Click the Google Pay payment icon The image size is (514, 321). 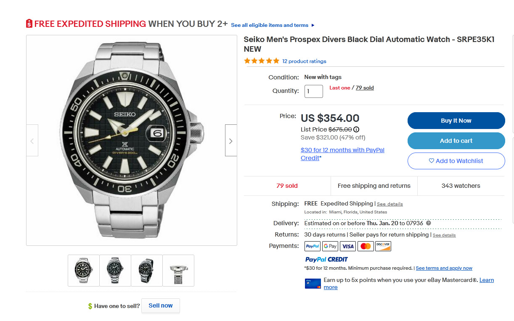pos(330,246)
